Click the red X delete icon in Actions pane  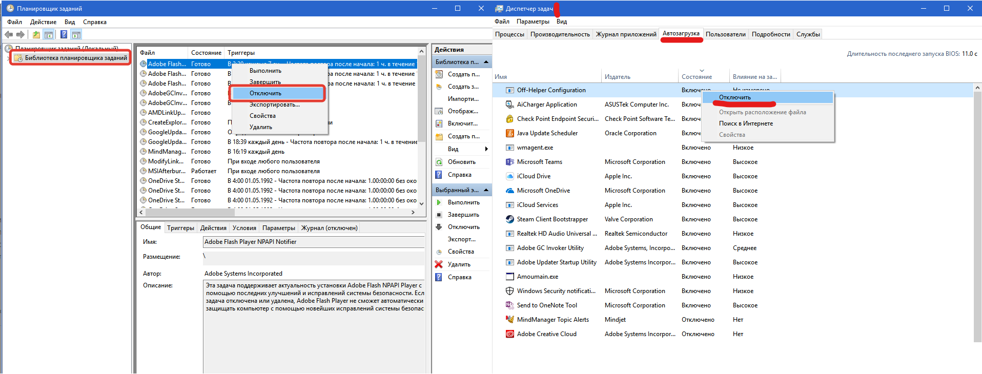[x=439, y=264]
